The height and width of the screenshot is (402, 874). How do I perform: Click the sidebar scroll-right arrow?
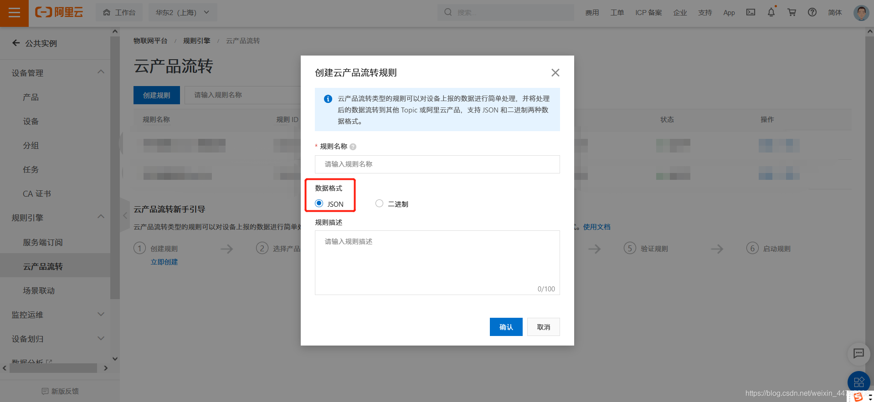pyautogui.click(x=106, y=368)
